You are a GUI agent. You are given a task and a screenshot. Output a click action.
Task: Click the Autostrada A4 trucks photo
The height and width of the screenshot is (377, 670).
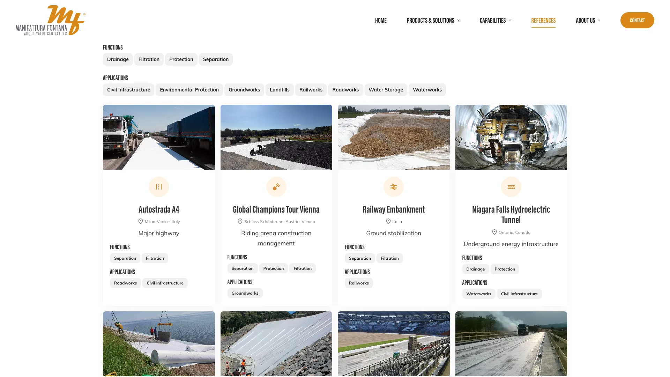point(159,137)
